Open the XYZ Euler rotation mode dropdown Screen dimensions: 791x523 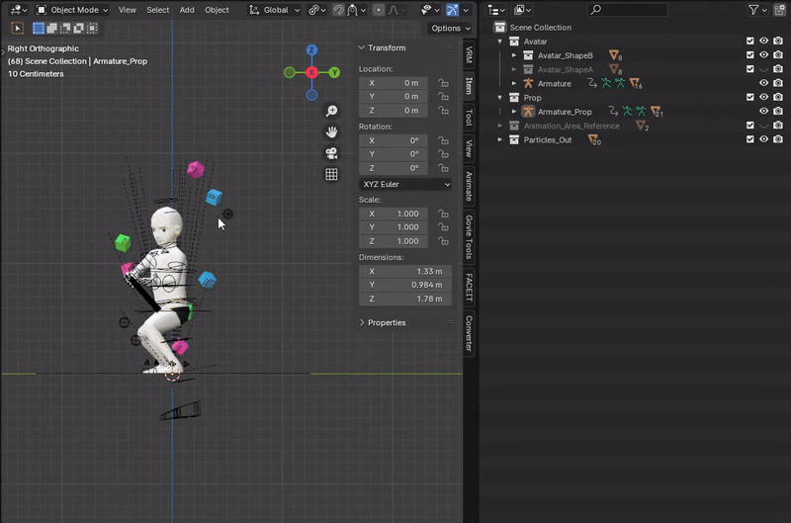[x=405, y=185]
